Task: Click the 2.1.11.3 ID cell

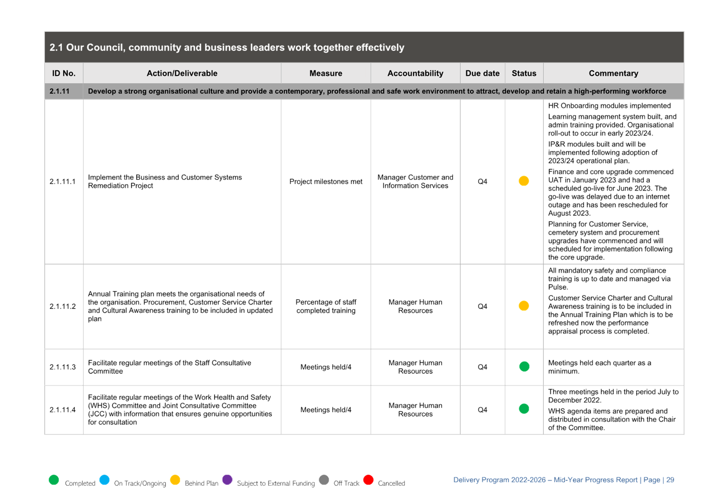Action: (x=63, y=367)
